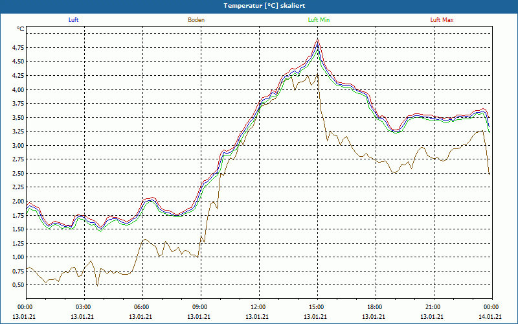Click the 2,00 y-axis value
The width and height of the screenshot is (518, 324).
18,202
